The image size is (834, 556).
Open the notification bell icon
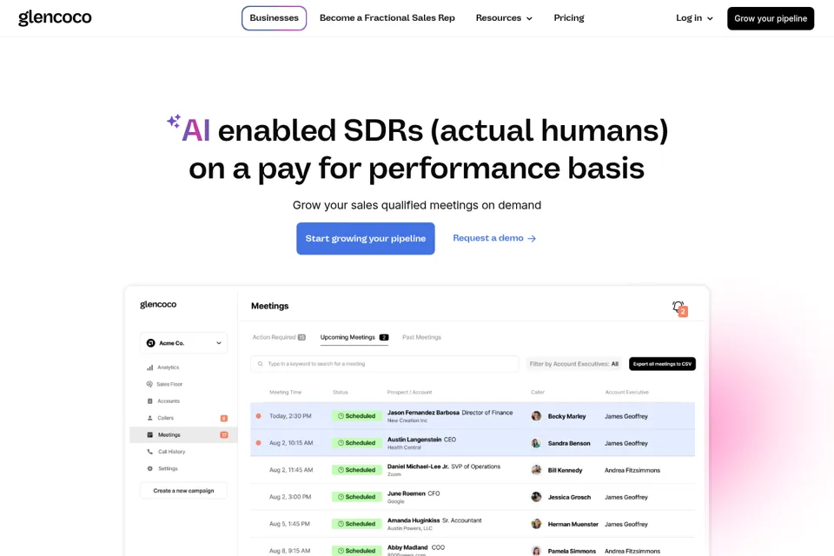tap(678, 307)
